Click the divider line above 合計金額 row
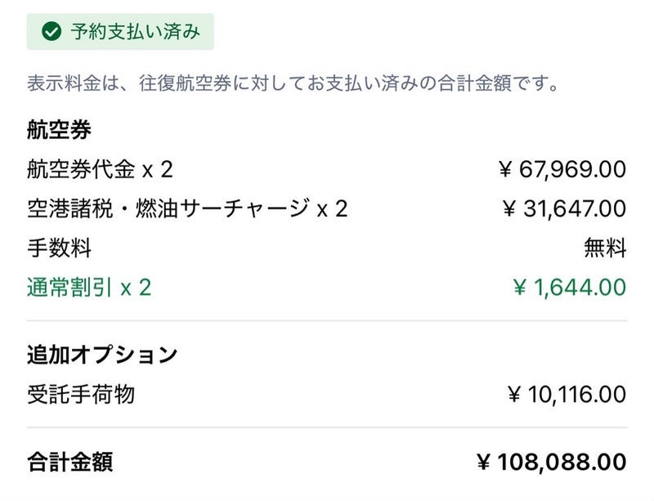 point(327,427)
